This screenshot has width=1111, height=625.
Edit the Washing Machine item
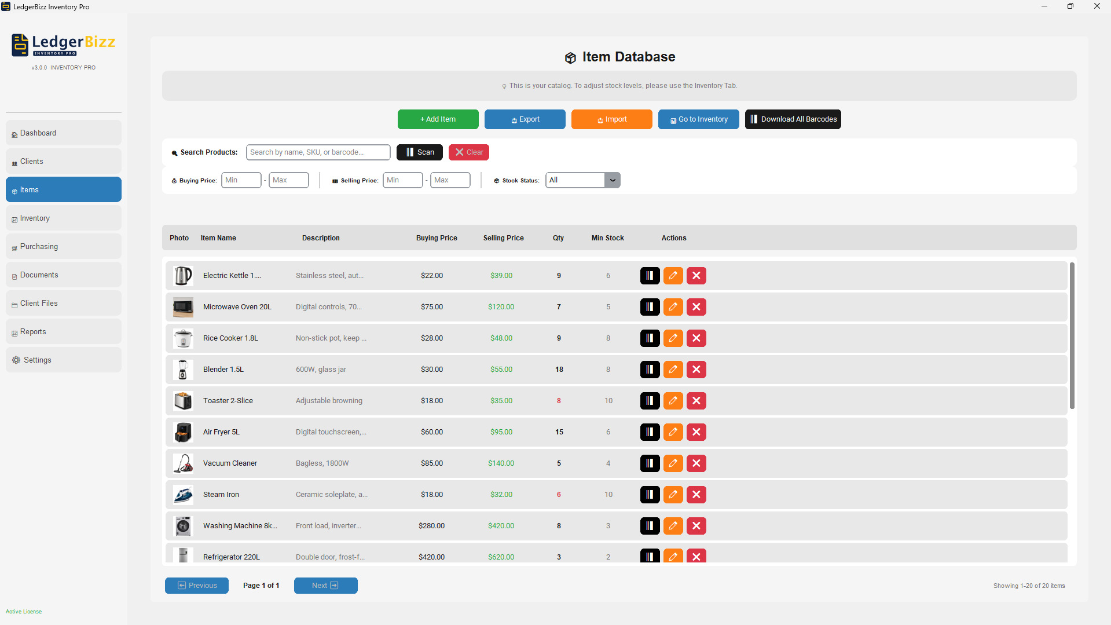(x=673, y=526)
